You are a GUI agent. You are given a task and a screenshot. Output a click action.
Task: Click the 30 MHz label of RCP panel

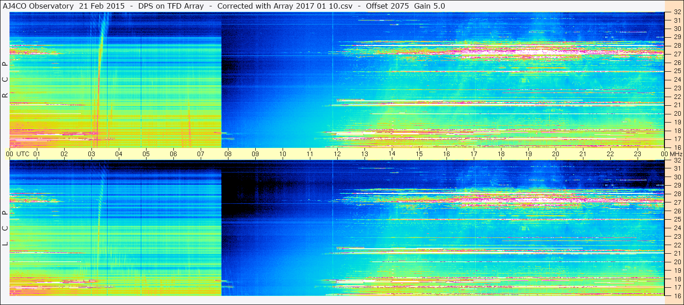pos(677,29)
